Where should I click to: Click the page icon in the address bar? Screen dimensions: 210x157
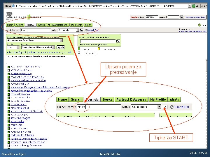13,6
